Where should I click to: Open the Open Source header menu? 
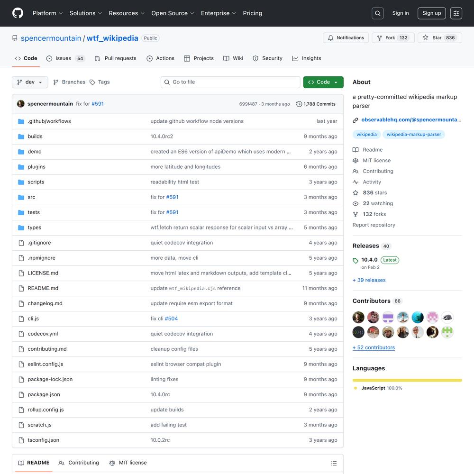click(x=173, y=13)
